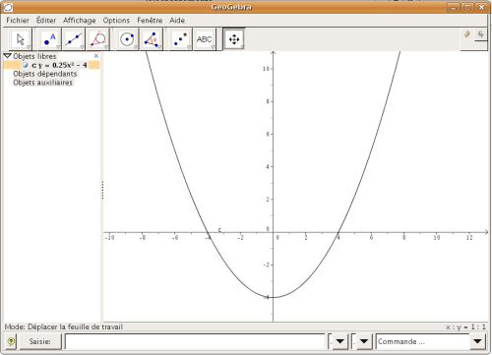The image size is (492, 355).
Task: Click the panel splitter handle dots
Action: [102, 190]
